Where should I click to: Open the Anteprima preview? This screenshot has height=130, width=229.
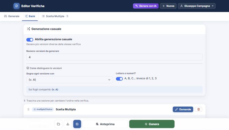[x=105, y=124]
